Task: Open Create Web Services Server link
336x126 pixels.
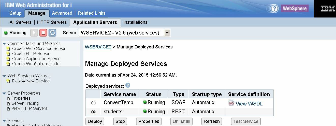Action: [39, 48]
